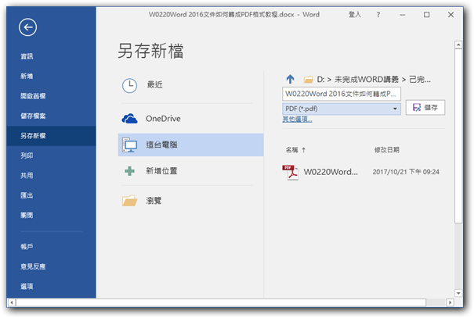Click the 儲存 save button
Image resolution: width=474 pixels, height=318 pixels.
click(425, 108)
